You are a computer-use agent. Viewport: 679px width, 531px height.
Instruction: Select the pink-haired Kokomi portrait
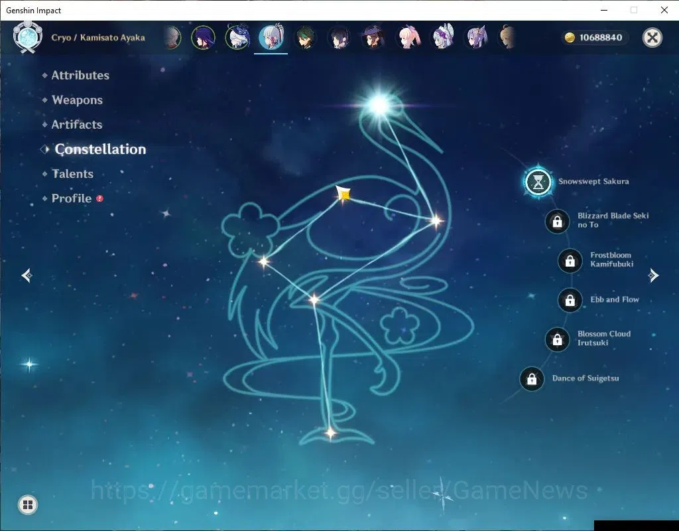(x=407, y=38)
